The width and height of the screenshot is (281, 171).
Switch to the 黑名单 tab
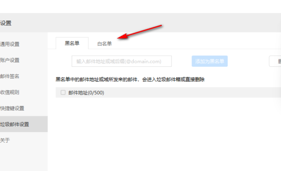pos(72,43)
